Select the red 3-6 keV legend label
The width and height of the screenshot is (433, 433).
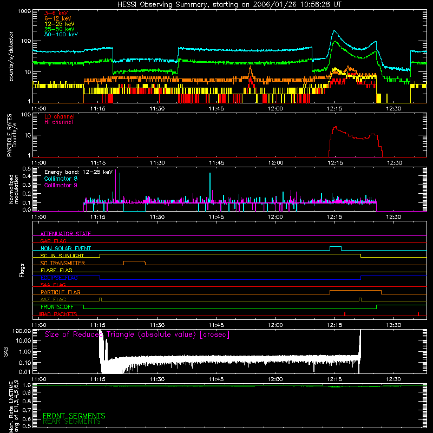tap(56, 13)
